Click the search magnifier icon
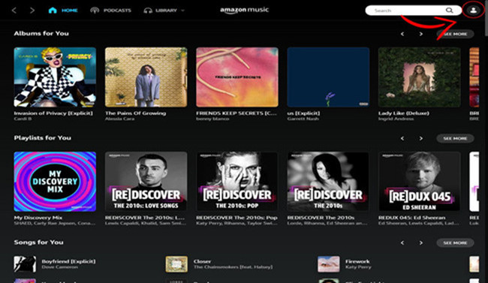The image size is (488, 283). coord(449,11)
